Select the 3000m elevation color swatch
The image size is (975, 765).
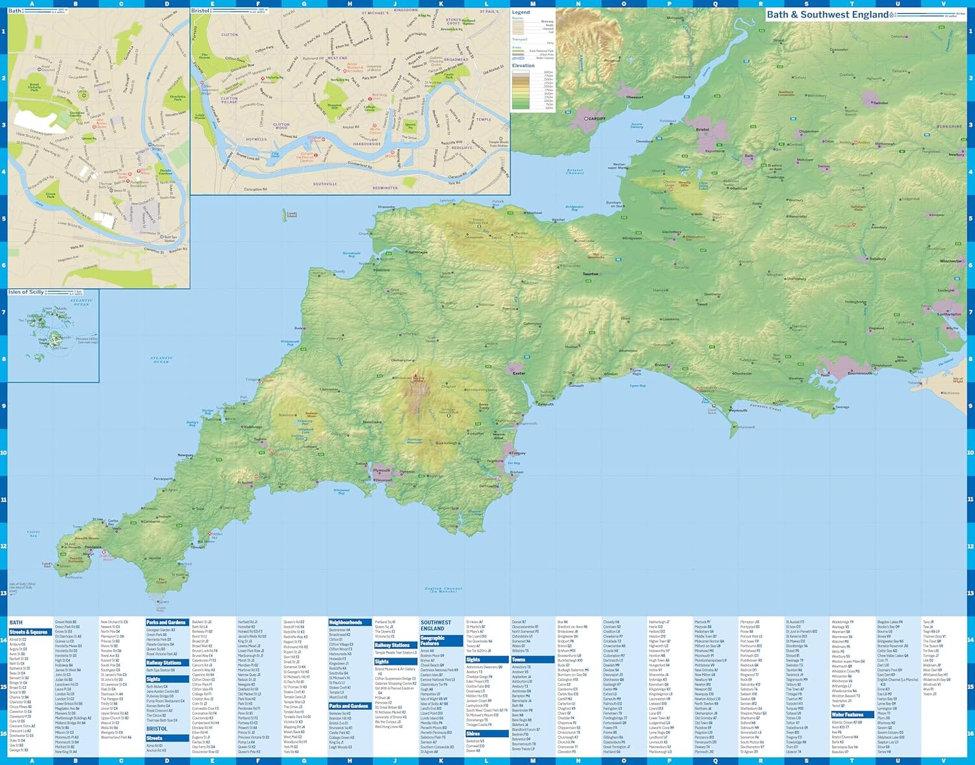point(520,72)
